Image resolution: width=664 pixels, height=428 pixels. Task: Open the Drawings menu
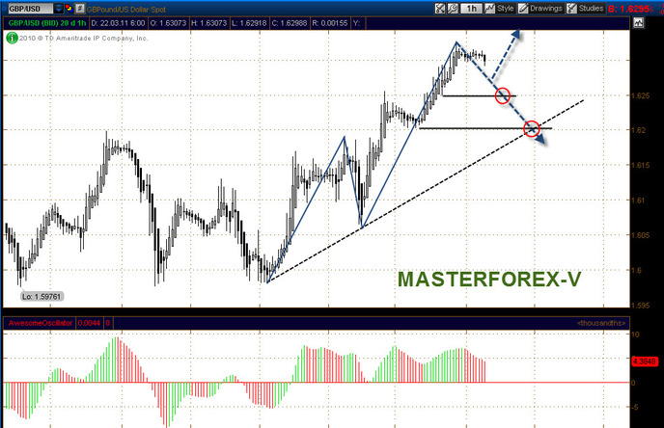540,9
